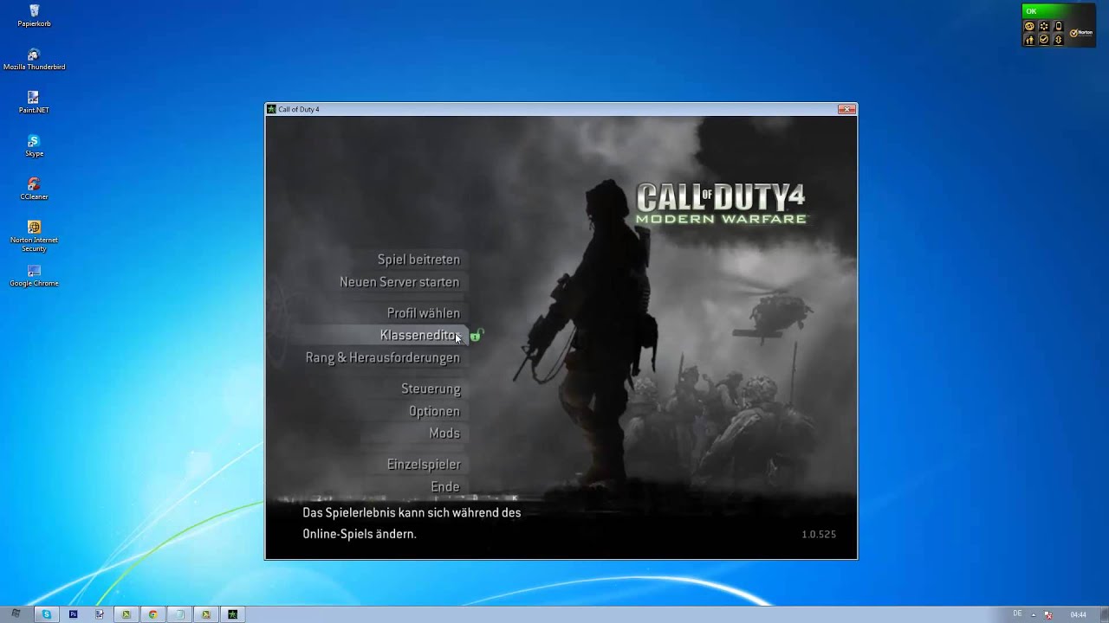Click the DE language indicator

tap(1017, 614)
